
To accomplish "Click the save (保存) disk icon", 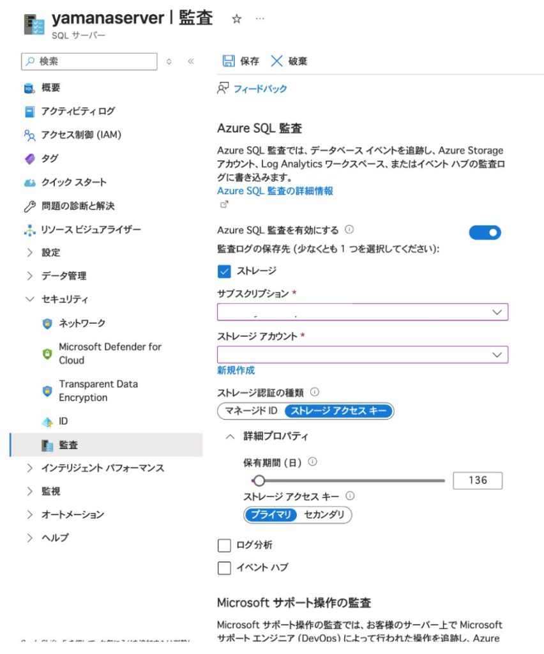I will coord(228,61).
